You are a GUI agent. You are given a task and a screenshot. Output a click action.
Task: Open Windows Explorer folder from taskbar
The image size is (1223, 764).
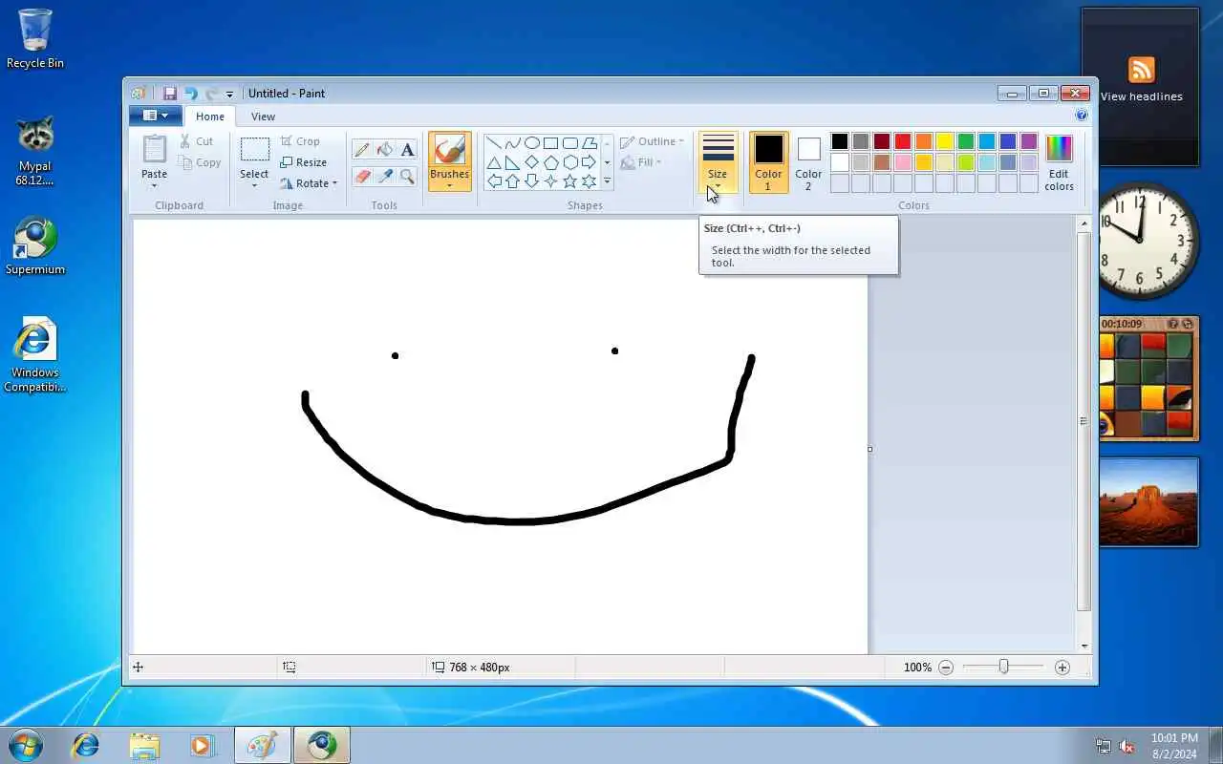[144, 745]
